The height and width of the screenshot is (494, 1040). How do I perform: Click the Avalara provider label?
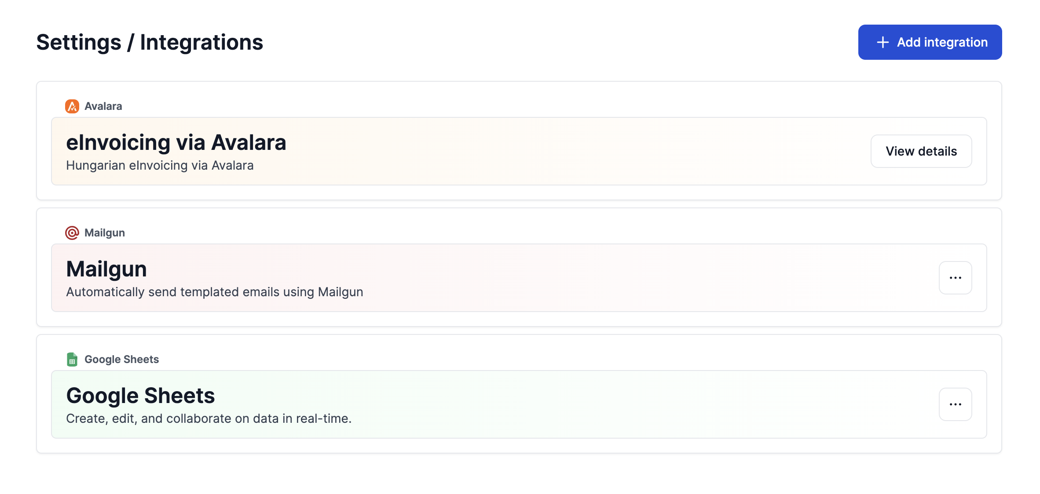click(x=103, y=106)
